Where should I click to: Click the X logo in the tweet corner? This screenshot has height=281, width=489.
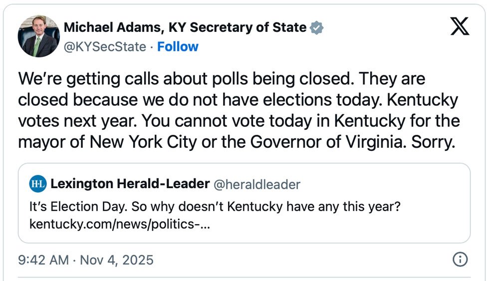(x=459, y=26)
